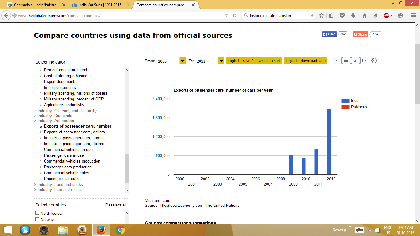Expand Industry: Film and music
The image size is (420, 236).
pyautogui.click(x=35, y=190)
